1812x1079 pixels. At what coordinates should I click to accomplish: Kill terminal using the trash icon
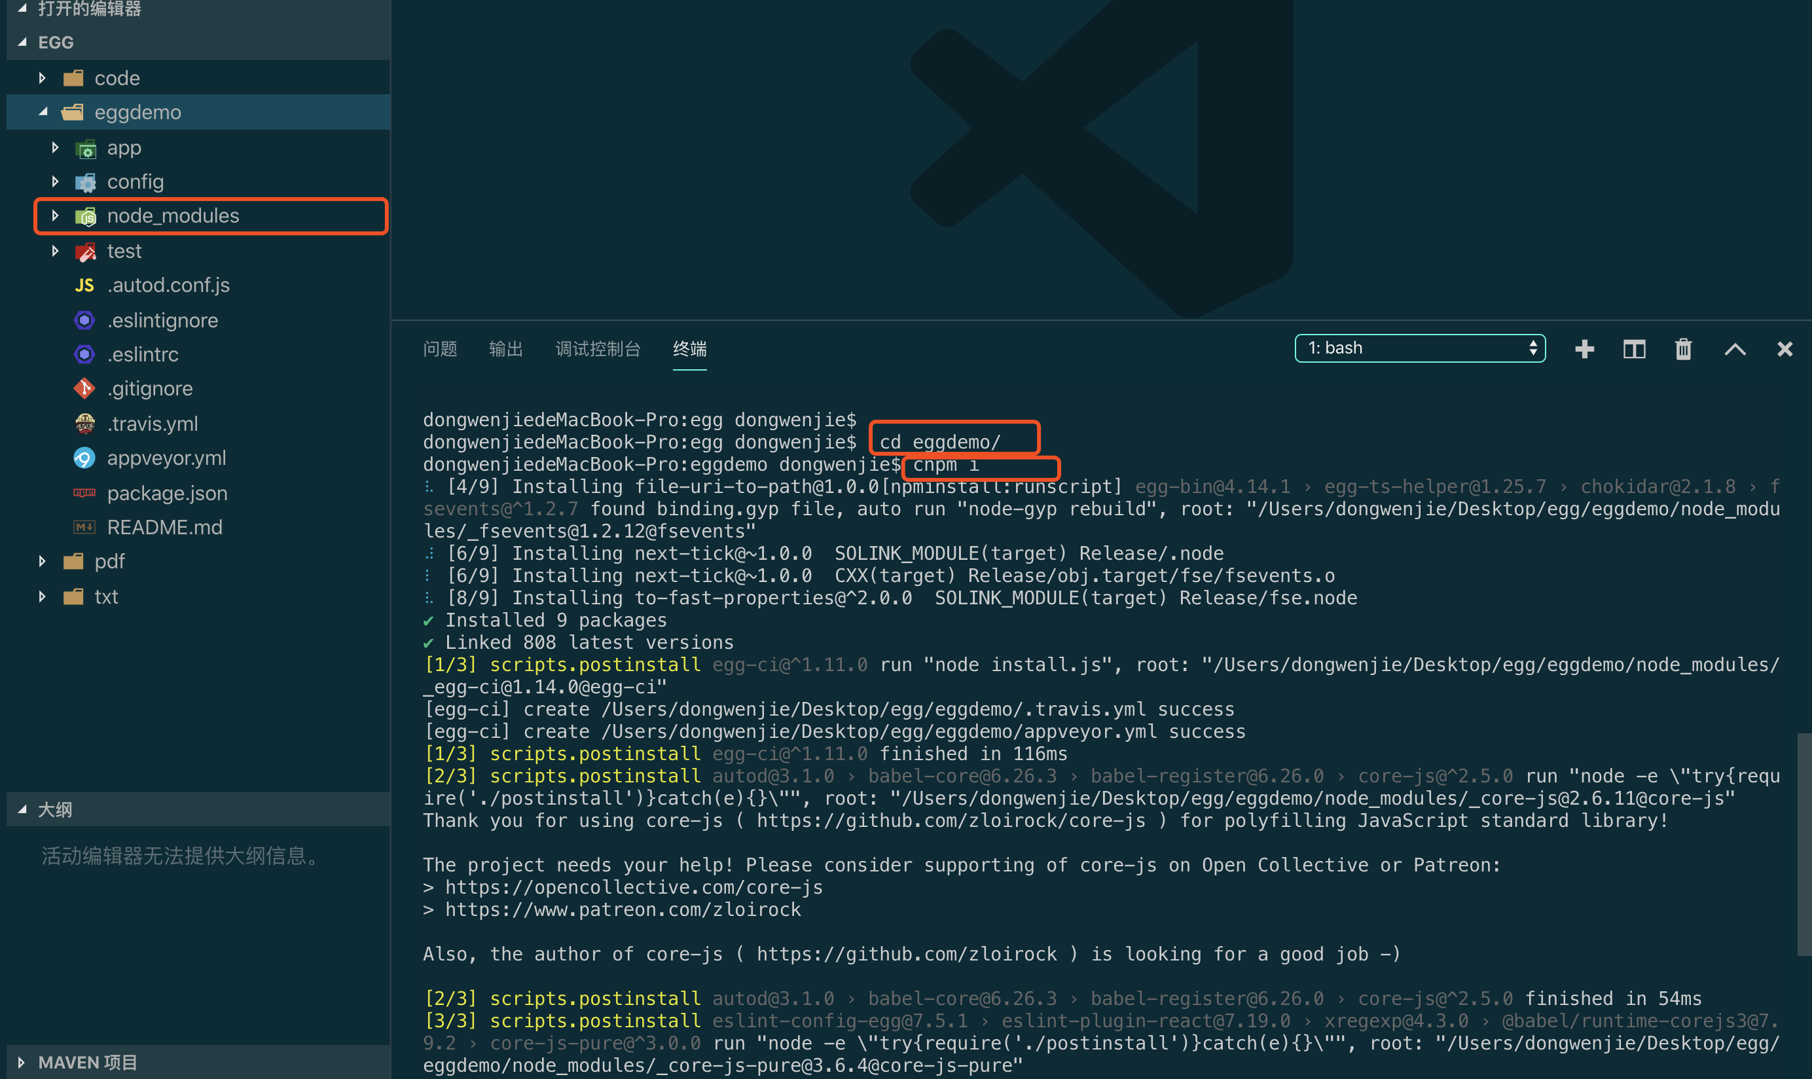coord(1683,349)
